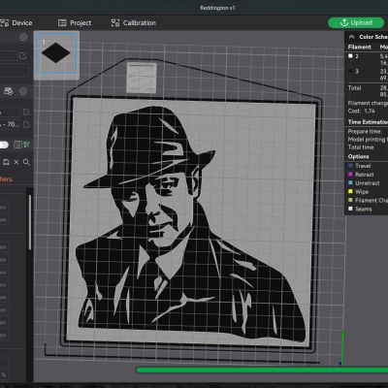Click the Time Estimation heading
Screen dimensions: 388x388
point(368,122)
